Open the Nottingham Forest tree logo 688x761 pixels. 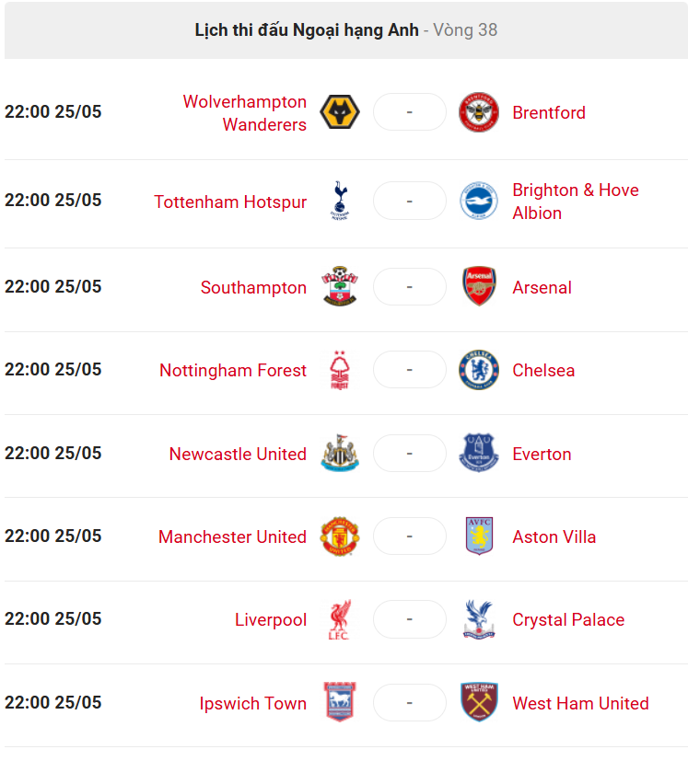[x=340, y=370]
